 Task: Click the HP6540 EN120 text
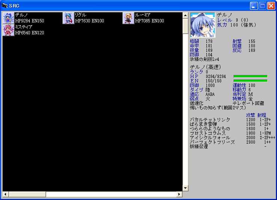point(30,33)
